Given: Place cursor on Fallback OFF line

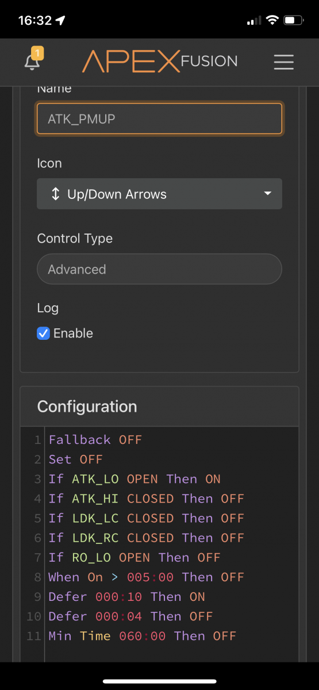Looking at the screenshot, I should (x=95, y=440).
